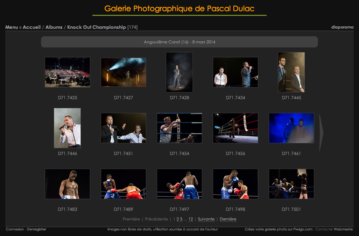The image size is (359, 236).
Task: Click the caption text "D71 7489"
Action: tap(124, 209)
